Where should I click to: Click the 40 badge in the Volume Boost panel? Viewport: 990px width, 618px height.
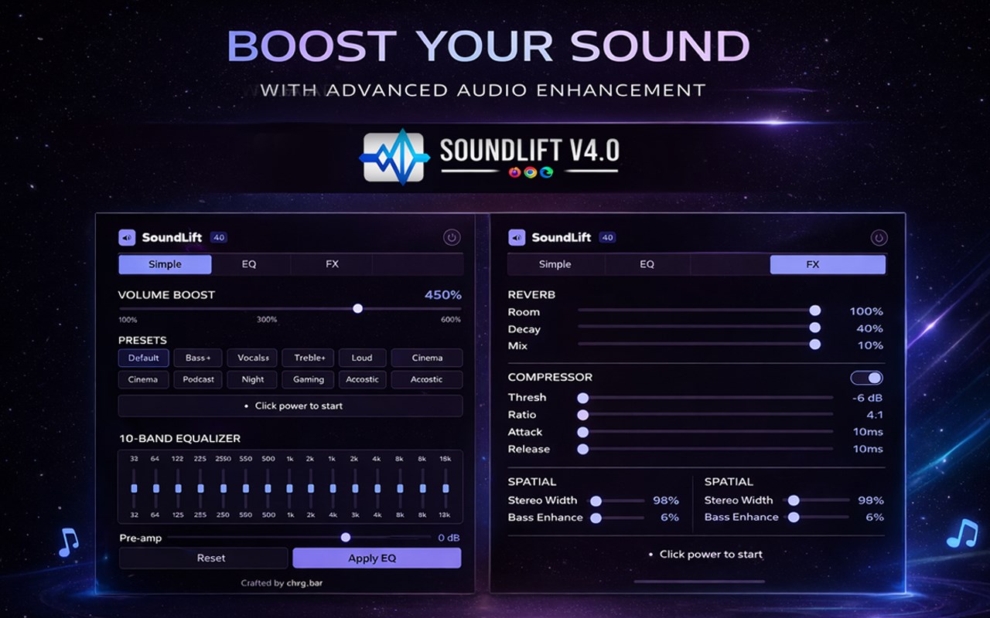(x=219, y=238)
